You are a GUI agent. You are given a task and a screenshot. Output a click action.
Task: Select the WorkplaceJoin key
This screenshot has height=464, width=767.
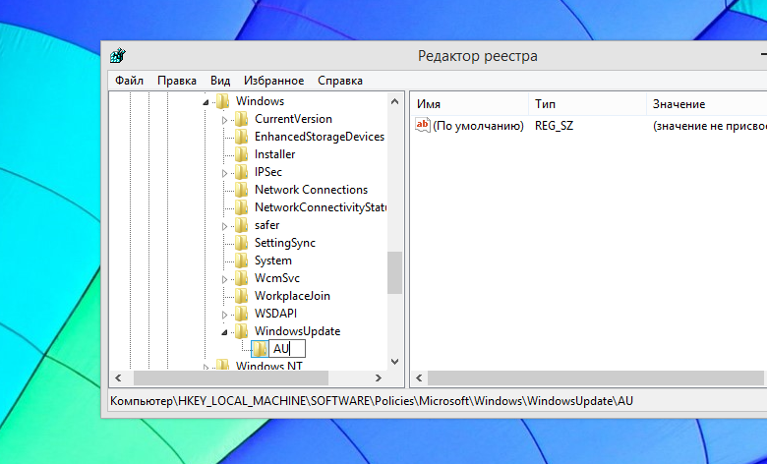point(292,296)
